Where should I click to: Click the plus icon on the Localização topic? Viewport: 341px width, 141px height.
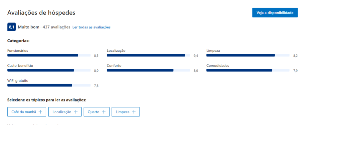coord(76,112)
